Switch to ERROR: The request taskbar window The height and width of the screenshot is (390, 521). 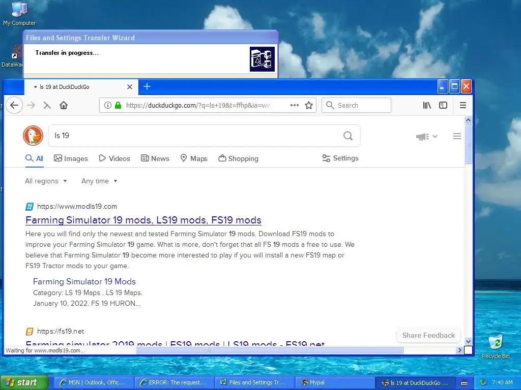175,383
